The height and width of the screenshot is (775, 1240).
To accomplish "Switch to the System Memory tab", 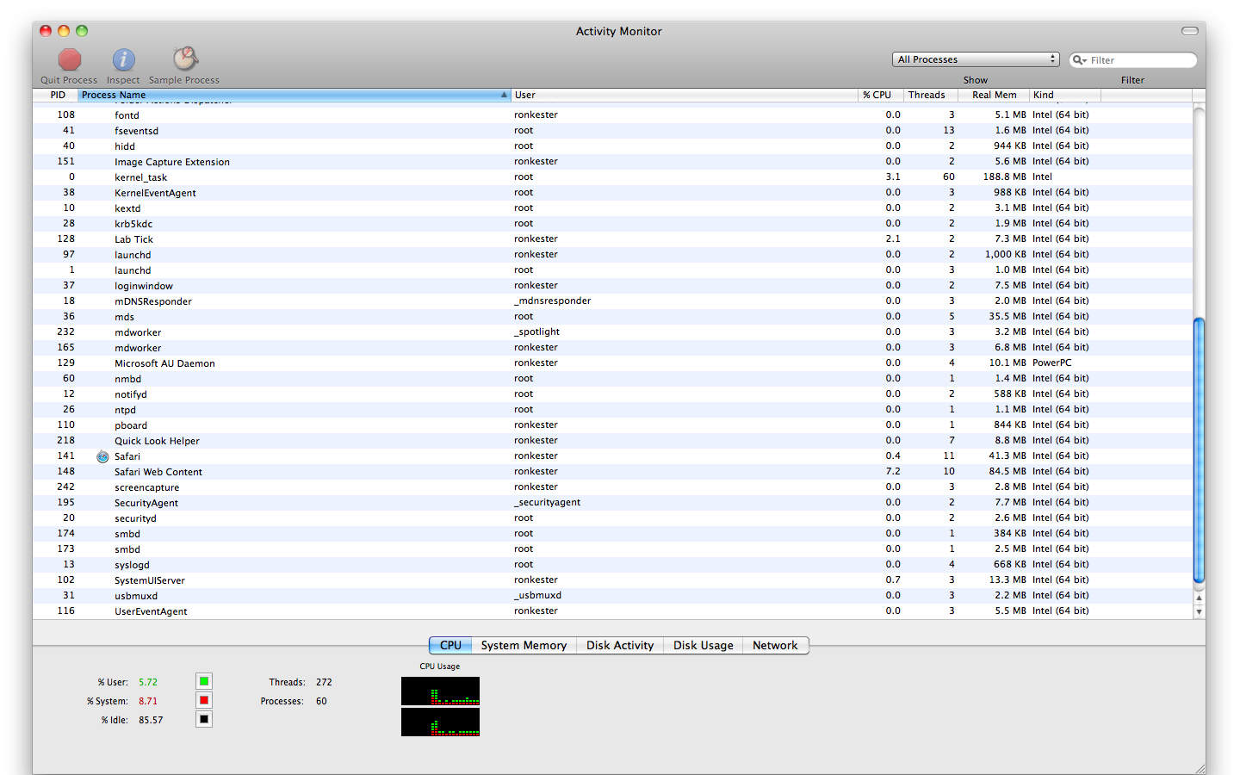I will (524, 645).
